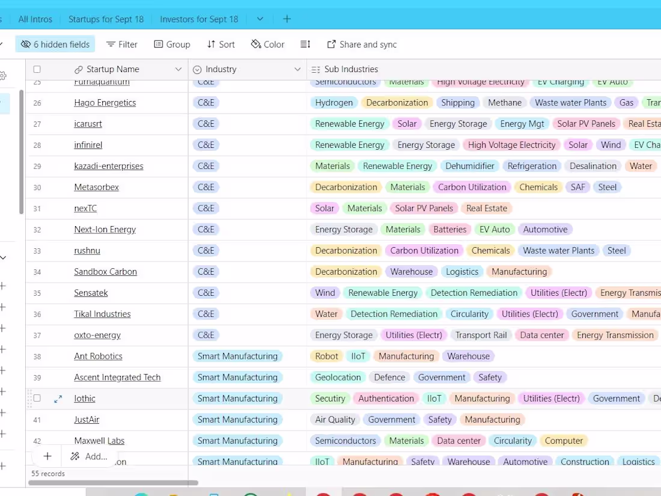Viewport: 661px width, 496px height.
Task: Open the rushnu link
Action: (x=87, y=251)
